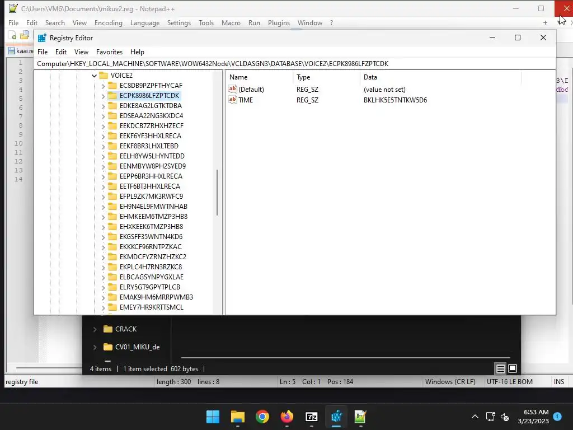The image size is (573, 430).
Task: Switch Explorer to details view icon
Action: (500, 368)
